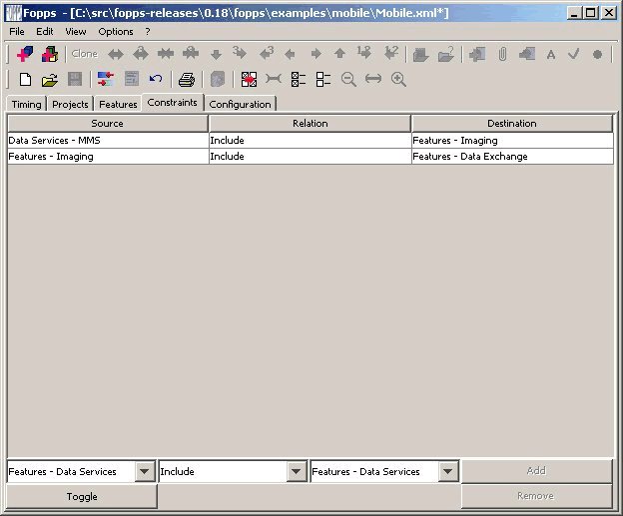This screenshot has width=623, height=516.
Task: Print using the printer icon
Action: pyautogui.click(x=187, y=80)
